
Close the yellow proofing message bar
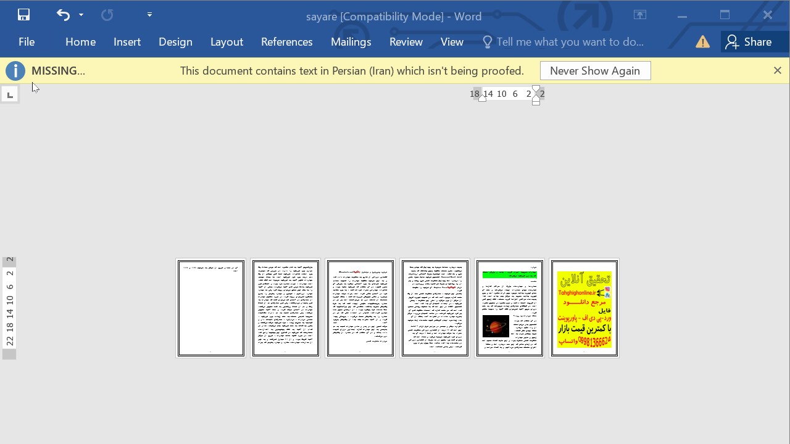click(778, 70)
